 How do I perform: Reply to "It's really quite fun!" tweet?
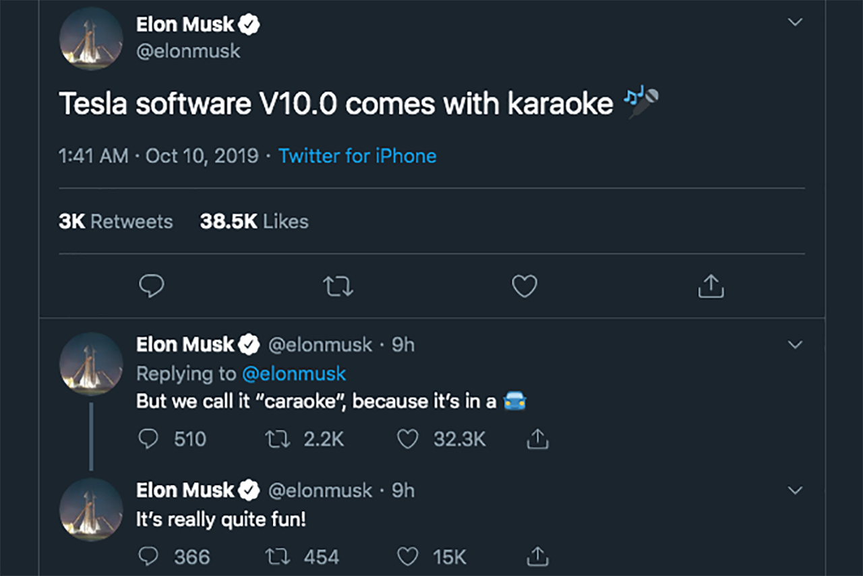tap(148, 556)
